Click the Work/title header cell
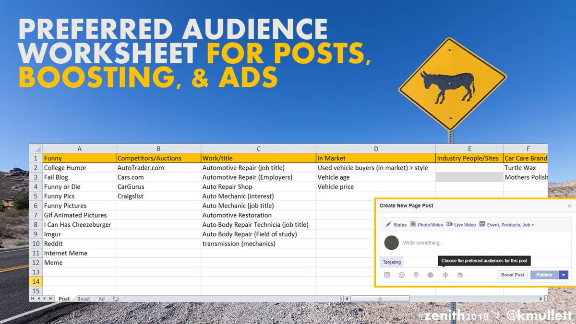Screen dimensions: 576x324 tap(258, 158)
